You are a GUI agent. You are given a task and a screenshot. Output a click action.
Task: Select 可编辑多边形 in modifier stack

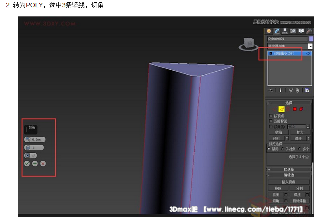[x=290, y=53]
